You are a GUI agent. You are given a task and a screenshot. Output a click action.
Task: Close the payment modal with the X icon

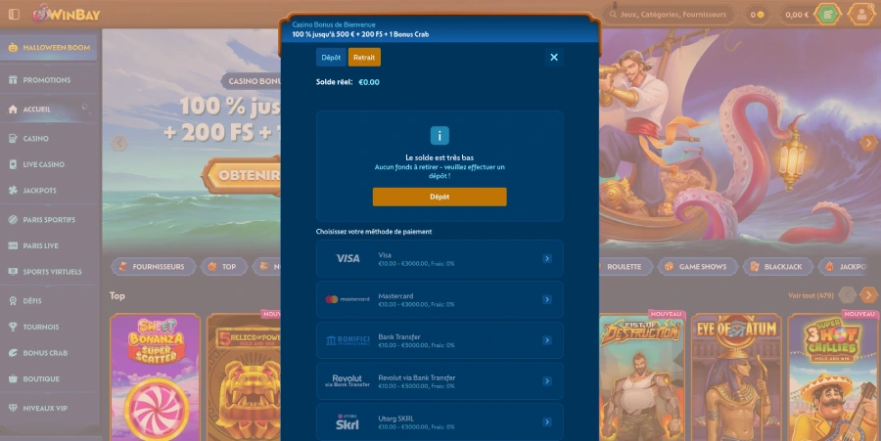pyautogui.click(x=553, y=58)
